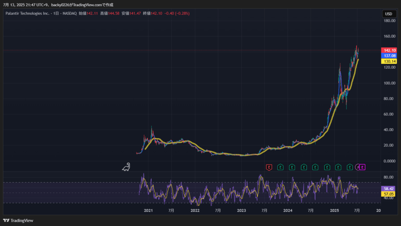
Task: Click the 高値 144.58 high value
Action: (x=110, y=13)
